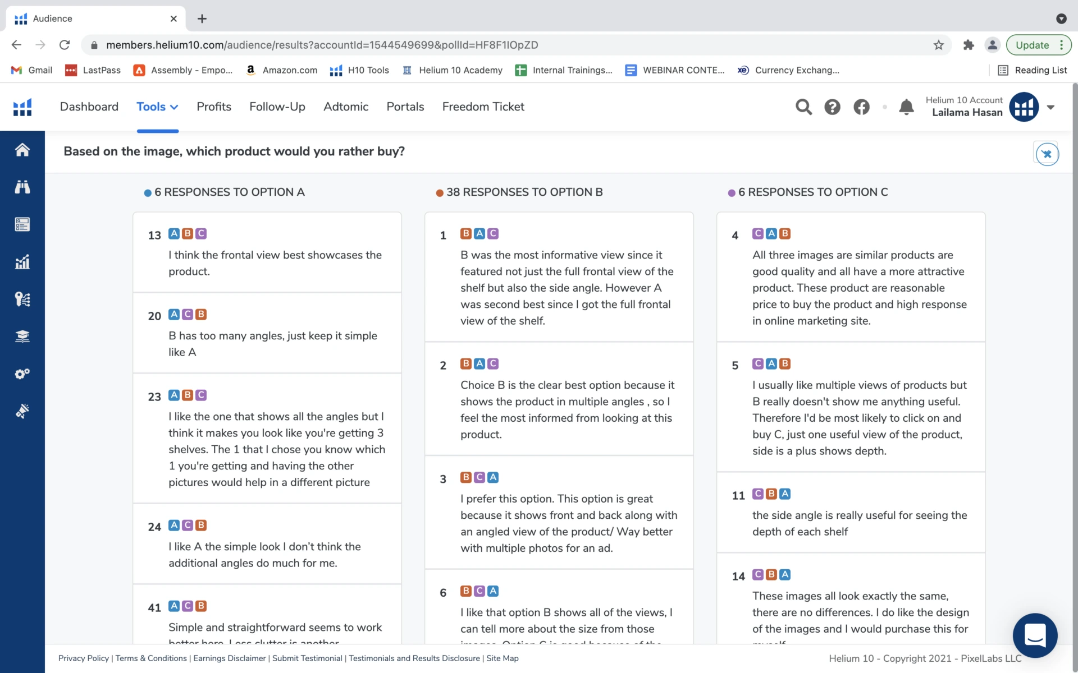Click the orange Option B color dot
The image size is (1078, 673).
pyautogui.click(x=440, y=193)
